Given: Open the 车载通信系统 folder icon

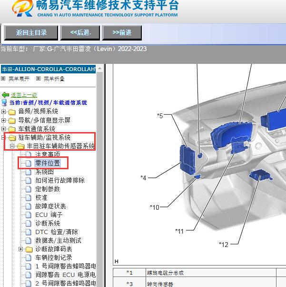Looking at the screenshot, I should point(12,129).
